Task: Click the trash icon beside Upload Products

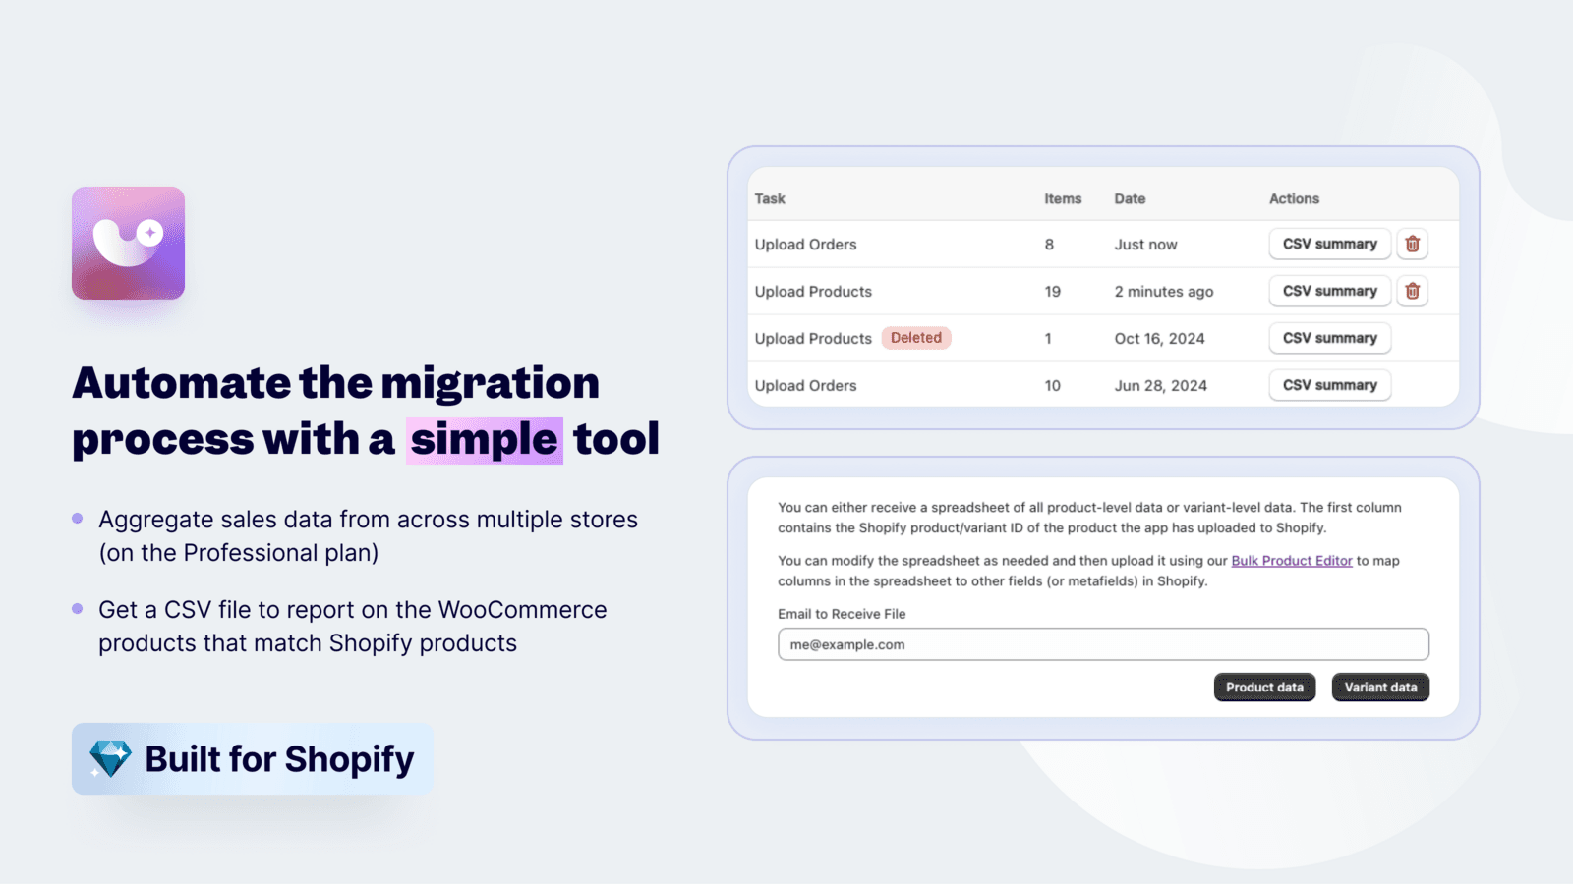Action: (1412, 291)
